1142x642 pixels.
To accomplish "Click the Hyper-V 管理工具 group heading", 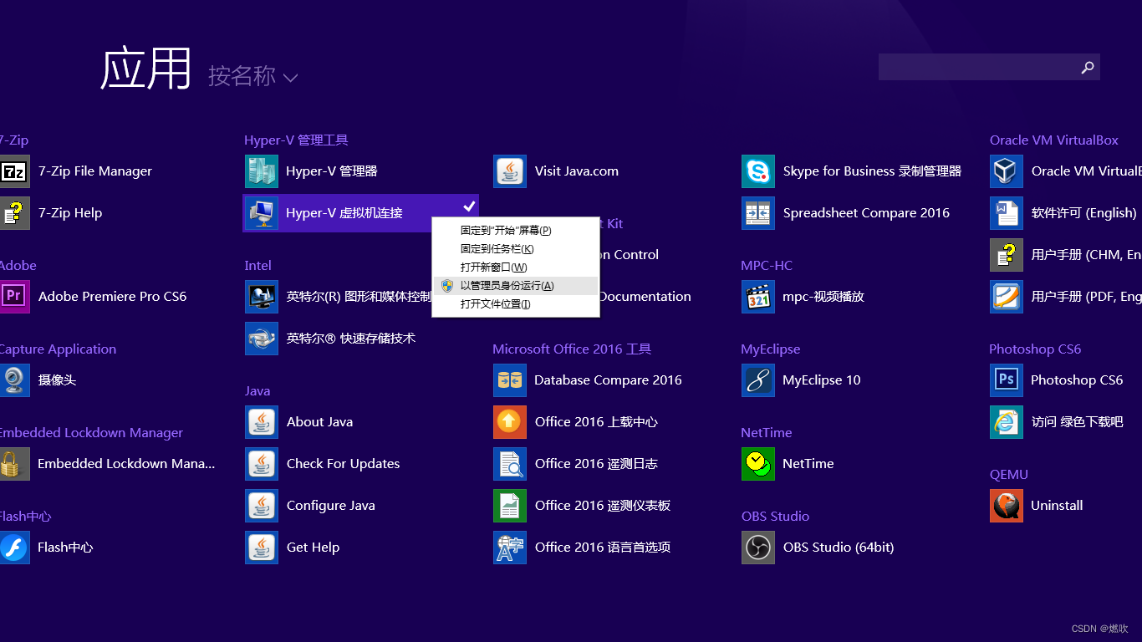I will [x=296, y=140].
